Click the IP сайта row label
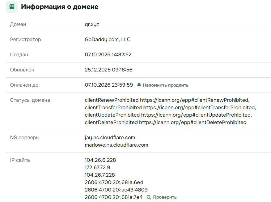 [x=20, y=160]
